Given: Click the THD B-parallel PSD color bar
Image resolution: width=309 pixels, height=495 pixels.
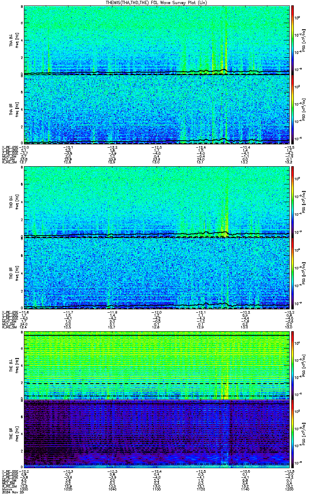Looking at the screenshot, I should 293,273.
